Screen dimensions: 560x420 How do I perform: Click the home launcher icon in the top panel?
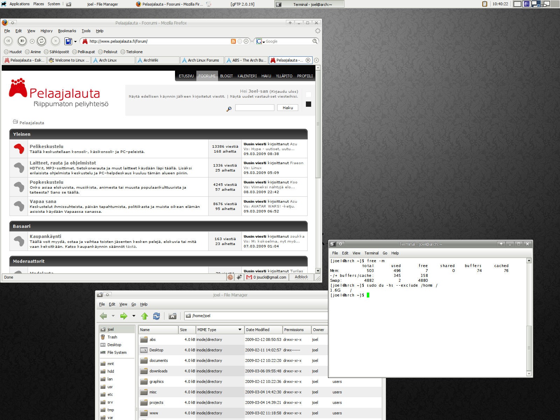coord(69,4)
